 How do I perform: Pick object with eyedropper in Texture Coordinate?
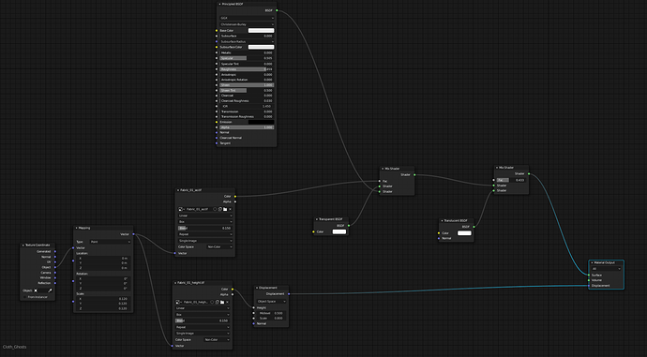[50, 290]
